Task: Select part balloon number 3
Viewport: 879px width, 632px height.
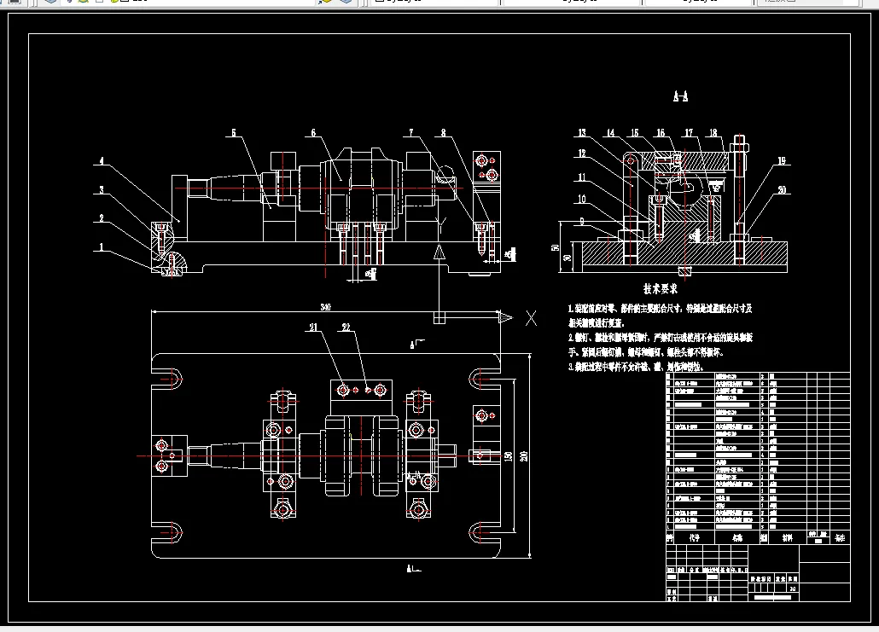Action: coord(101,189)
